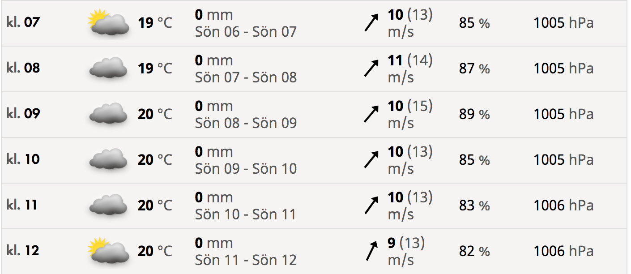The image size is (631, 274).
Task: Click the 1006 hPa pressure at kl. 11
Action: coord(563,205)
